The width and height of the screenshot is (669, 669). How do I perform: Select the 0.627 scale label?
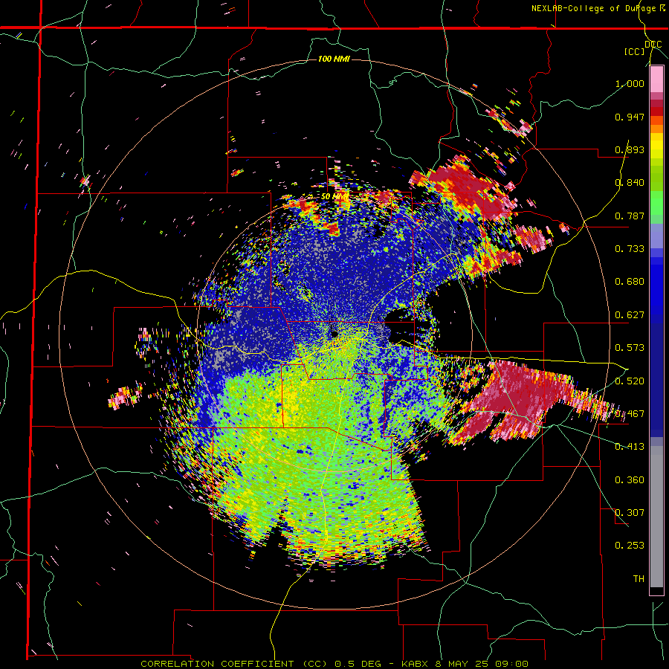pyautogui.click(x=630, y=315)
